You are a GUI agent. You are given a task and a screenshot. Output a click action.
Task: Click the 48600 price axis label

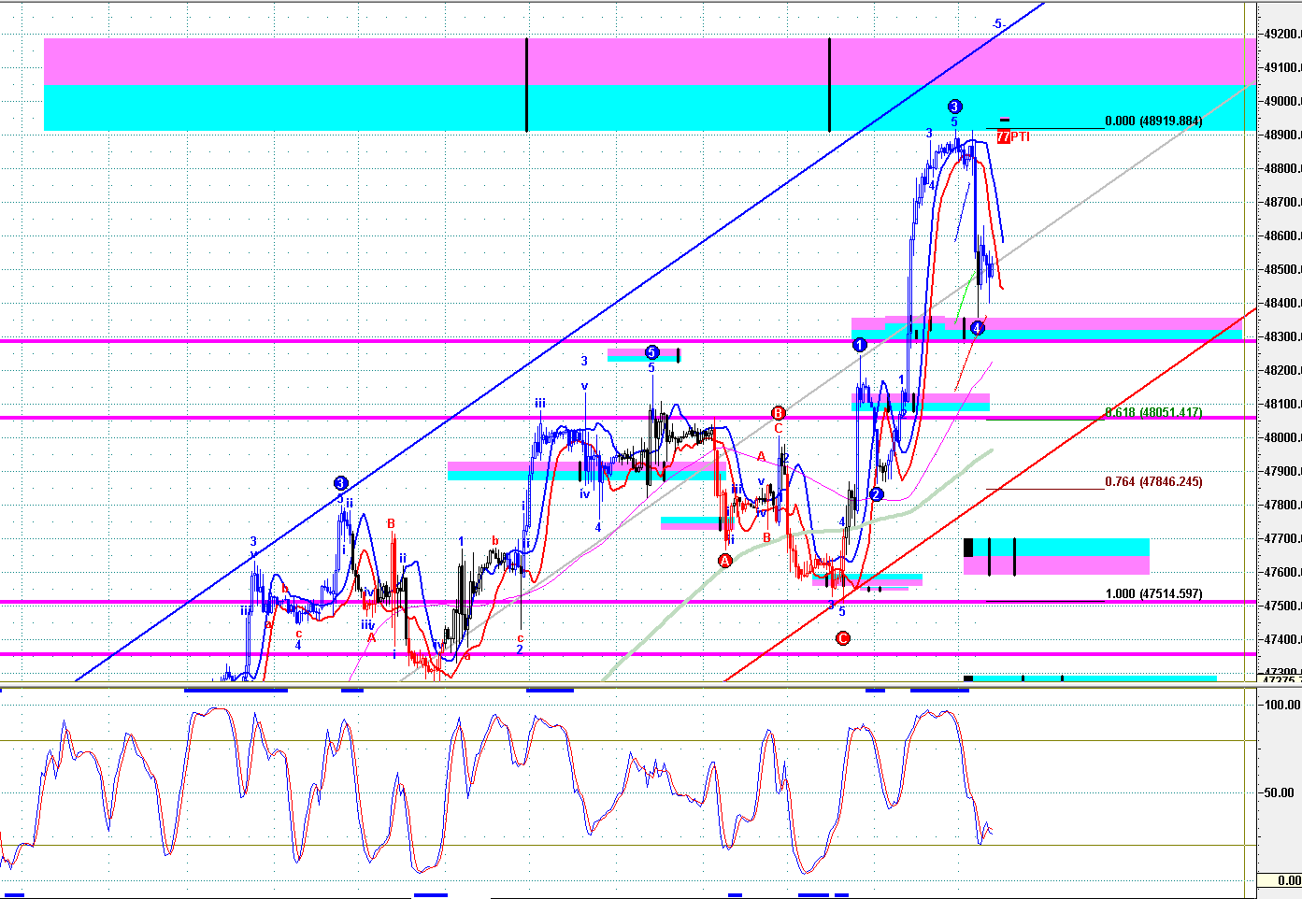click(1282, 236)
